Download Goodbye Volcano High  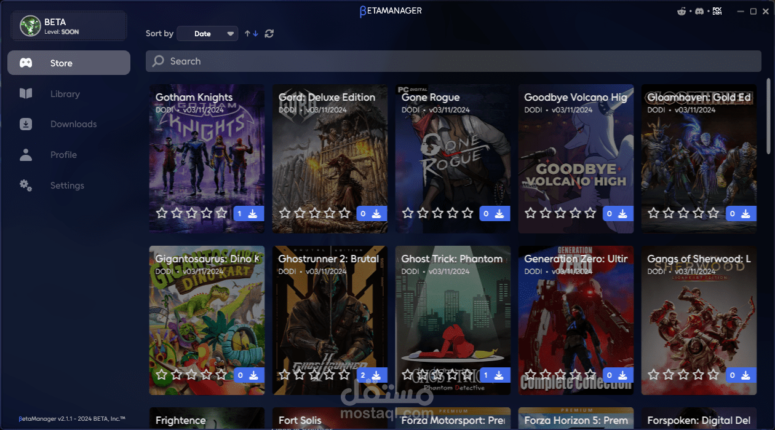point(618,214)
